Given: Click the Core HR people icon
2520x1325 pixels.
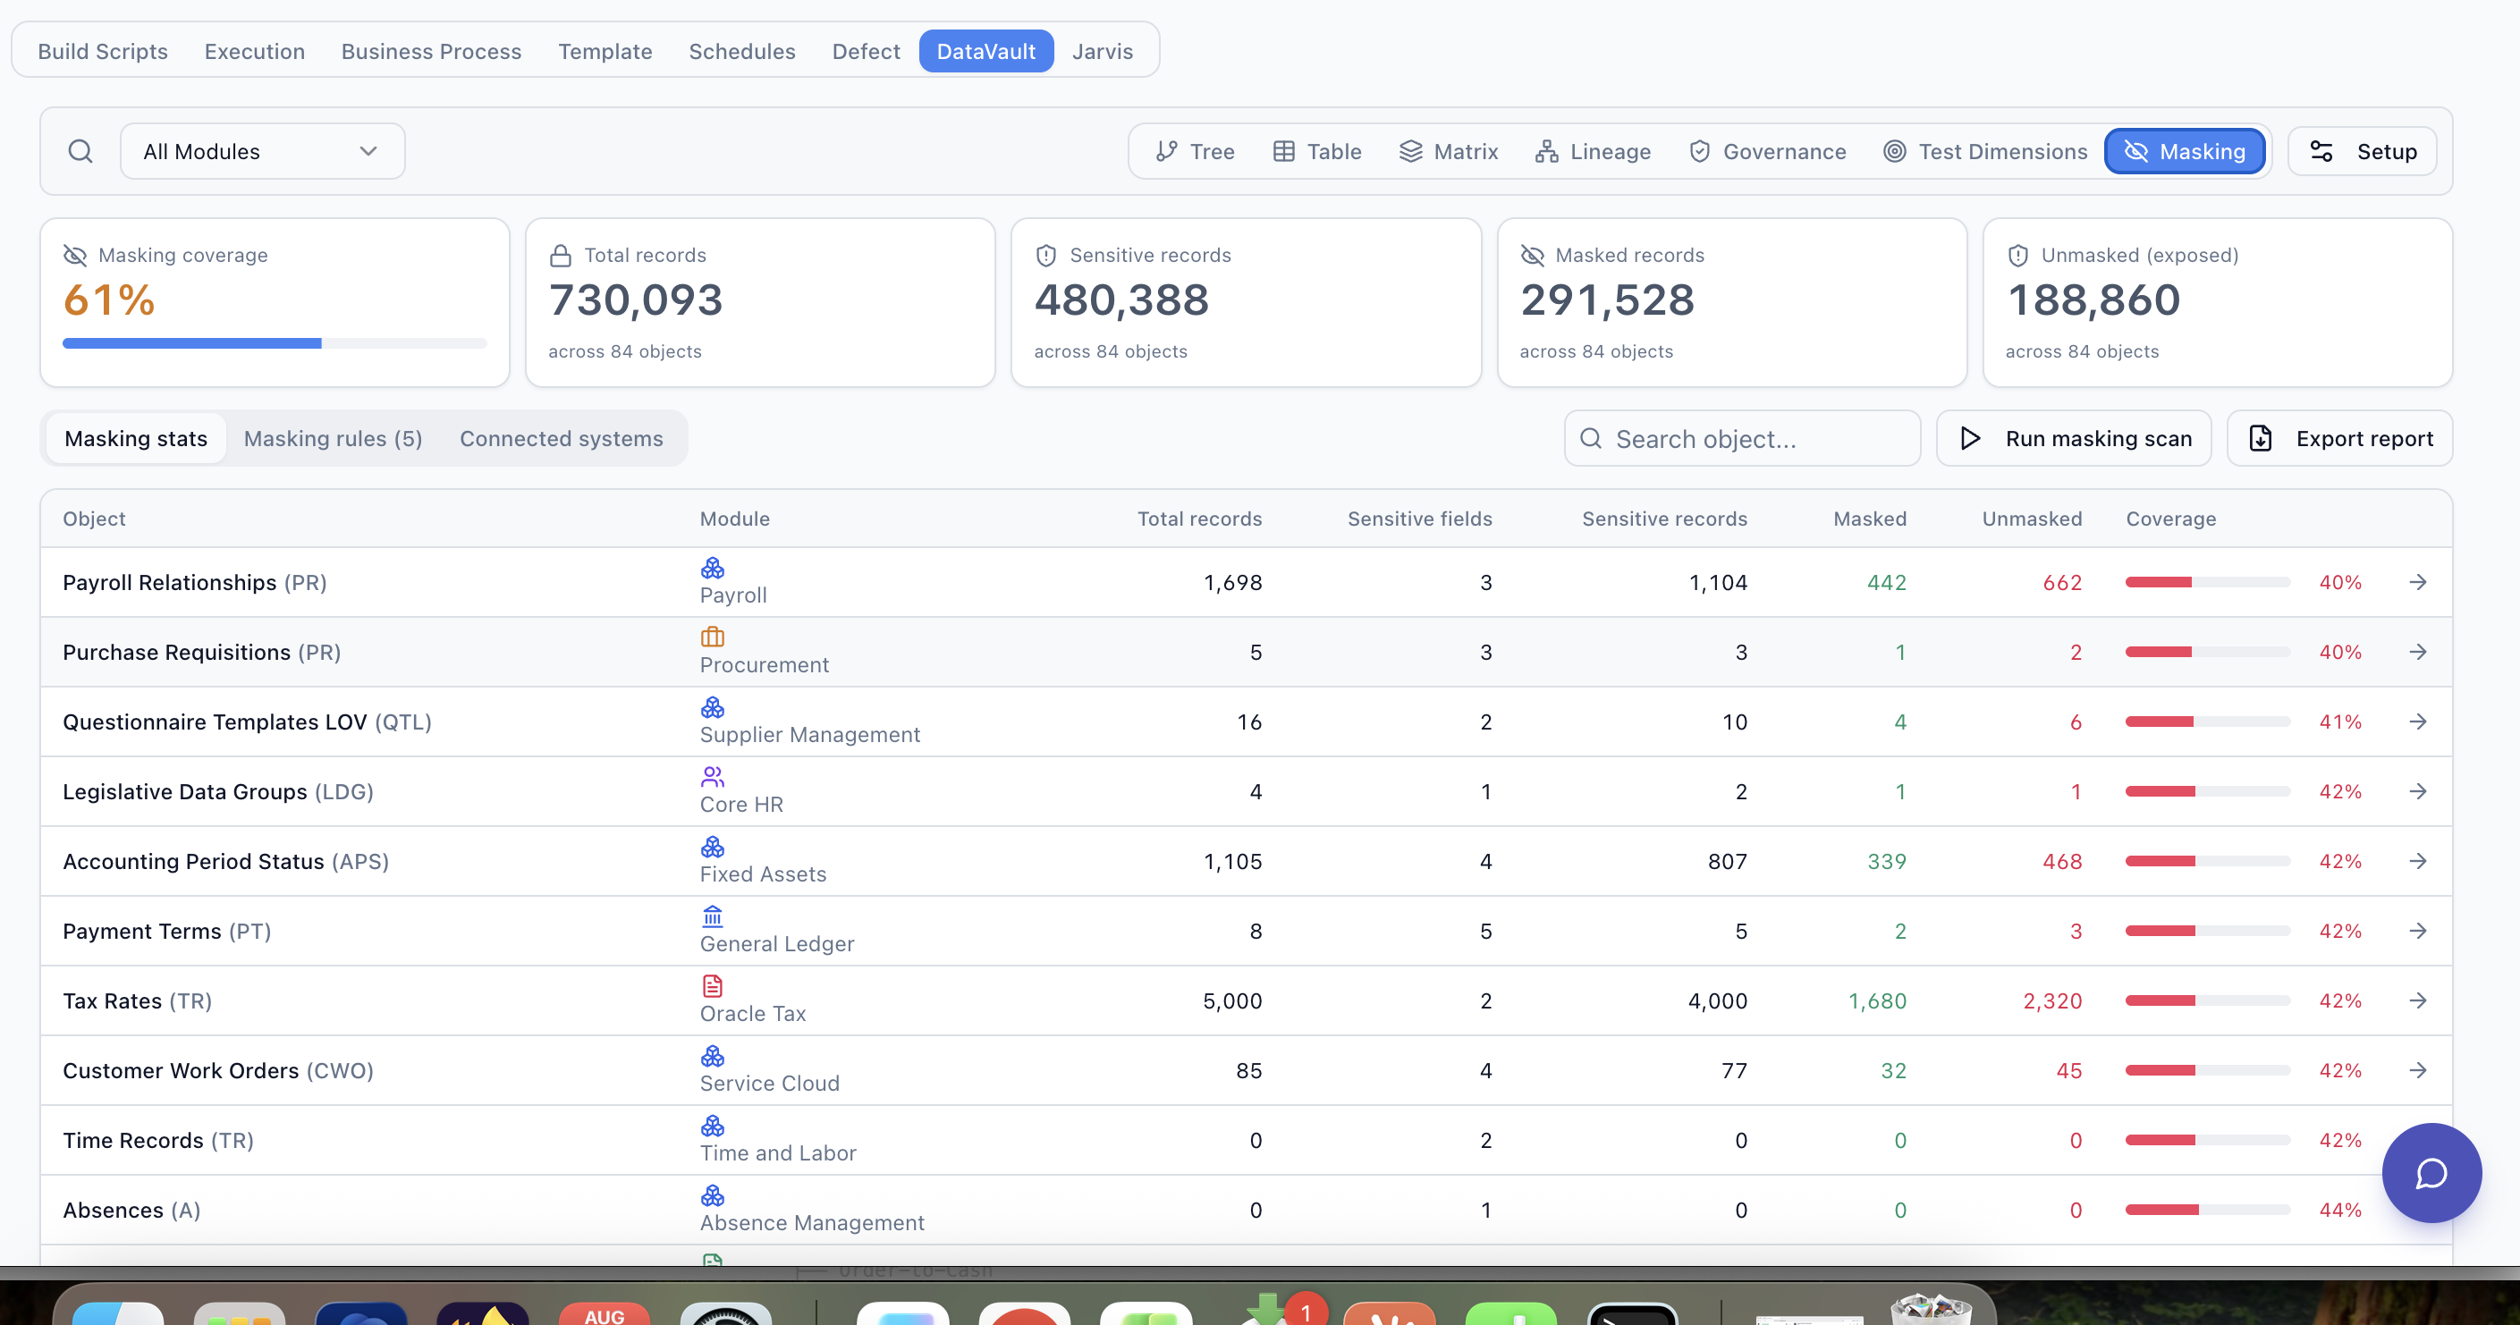Looking at the screenshot, I should point(712,776).
